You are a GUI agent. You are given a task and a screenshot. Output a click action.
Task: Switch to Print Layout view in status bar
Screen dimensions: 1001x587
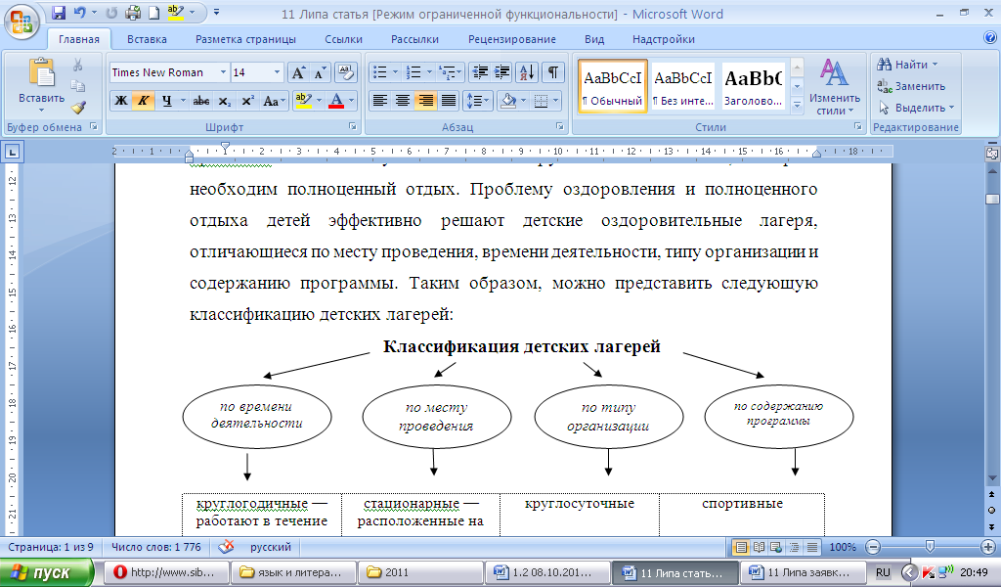(x=741, y=547)
